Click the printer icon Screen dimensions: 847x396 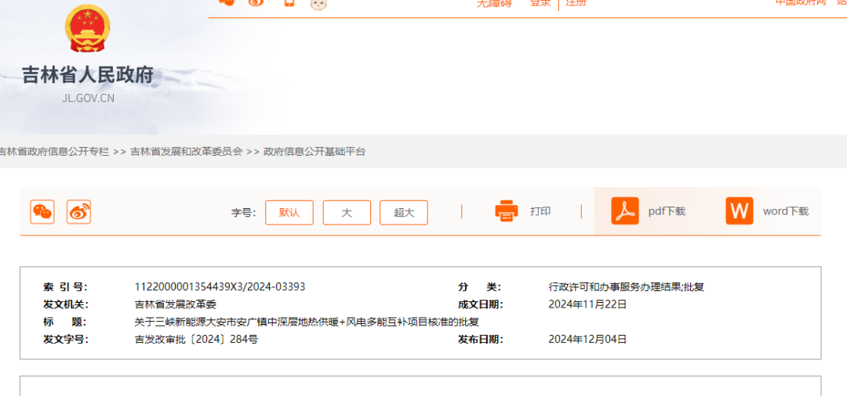507,211
